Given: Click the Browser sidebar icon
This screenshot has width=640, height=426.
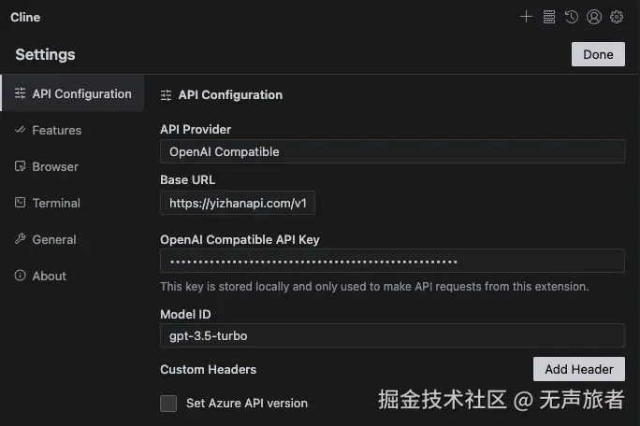Looking at the screenshot, I should click(21, 166).
